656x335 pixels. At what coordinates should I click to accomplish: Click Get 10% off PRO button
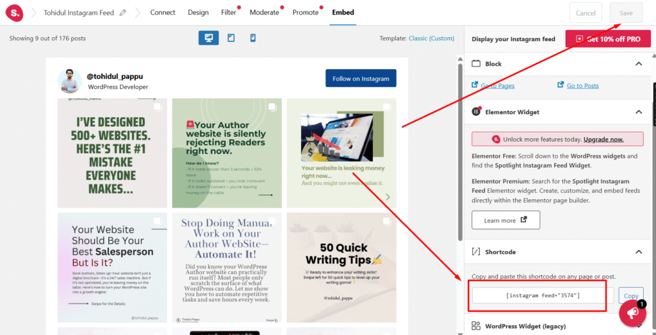coord(609,39)
